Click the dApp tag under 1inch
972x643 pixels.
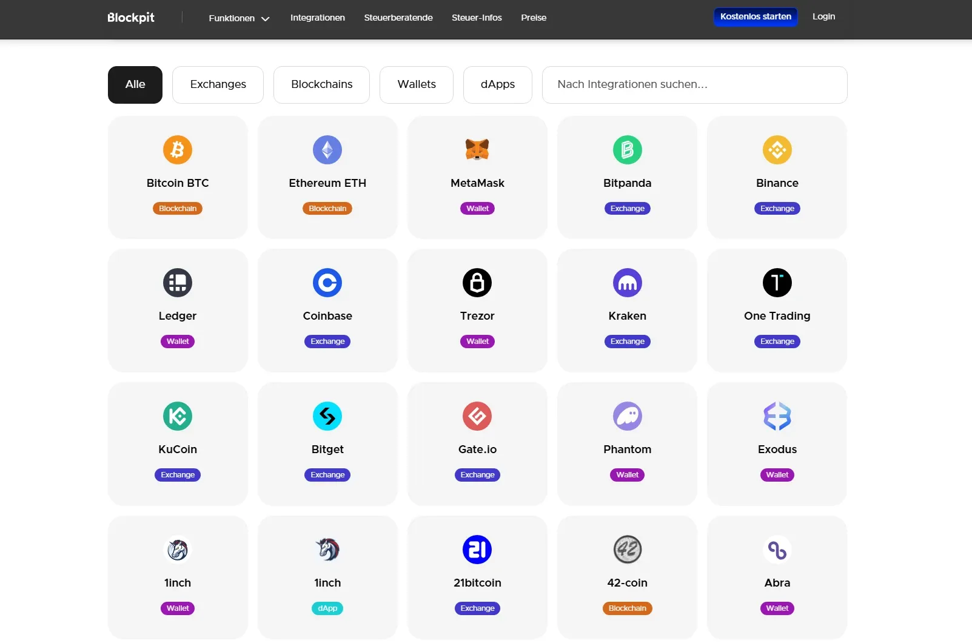tap(327, 608)
